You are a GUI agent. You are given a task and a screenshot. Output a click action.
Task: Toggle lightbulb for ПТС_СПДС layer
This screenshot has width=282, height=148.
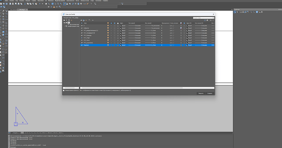[108, 38]
